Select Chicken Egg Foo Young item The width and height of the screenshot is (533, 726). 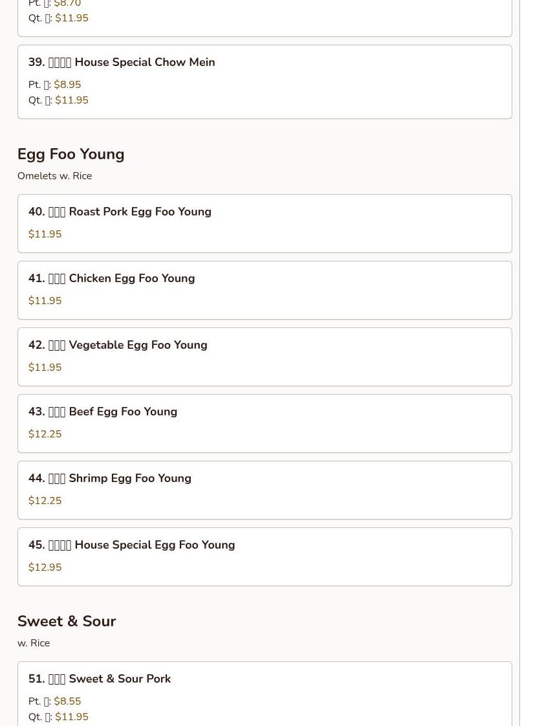111,278
